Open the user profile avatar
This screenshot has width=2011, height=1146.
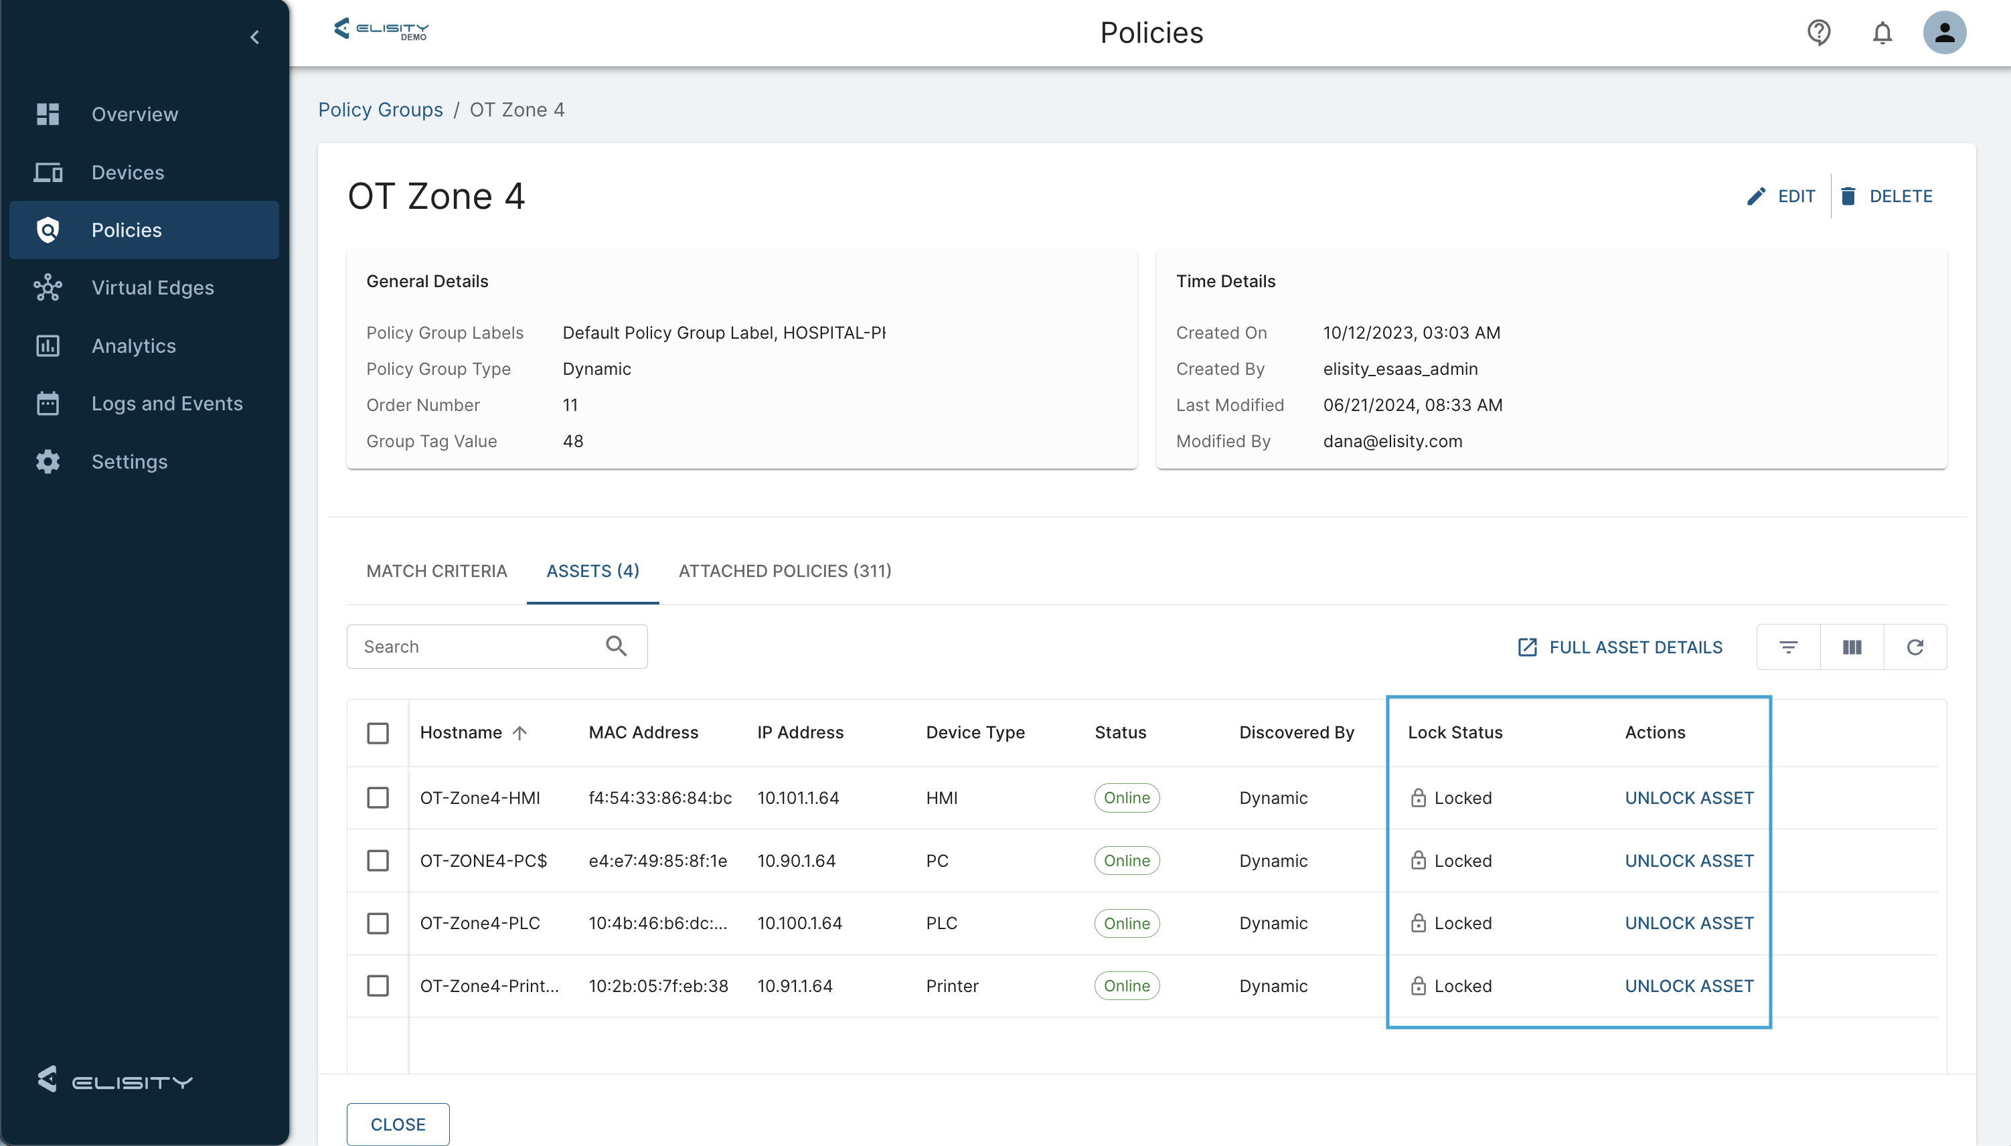coord(1944,32)
